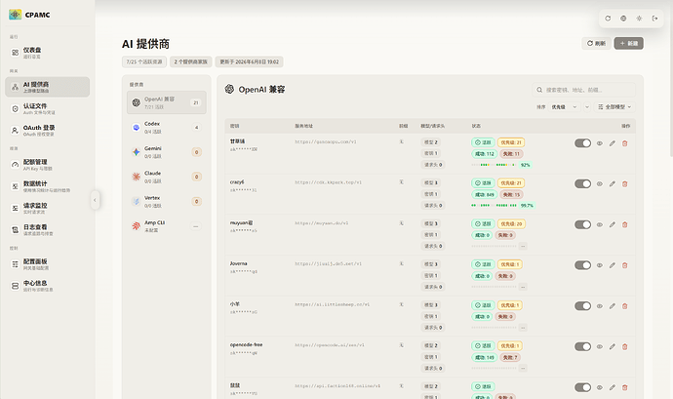Edit the 小羊 entry with pencil icon

point(613,306)
